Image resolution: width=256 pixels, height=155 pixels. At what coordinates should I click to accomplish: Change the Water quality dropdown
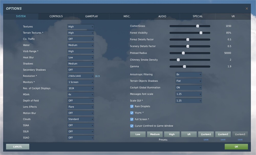81,45
